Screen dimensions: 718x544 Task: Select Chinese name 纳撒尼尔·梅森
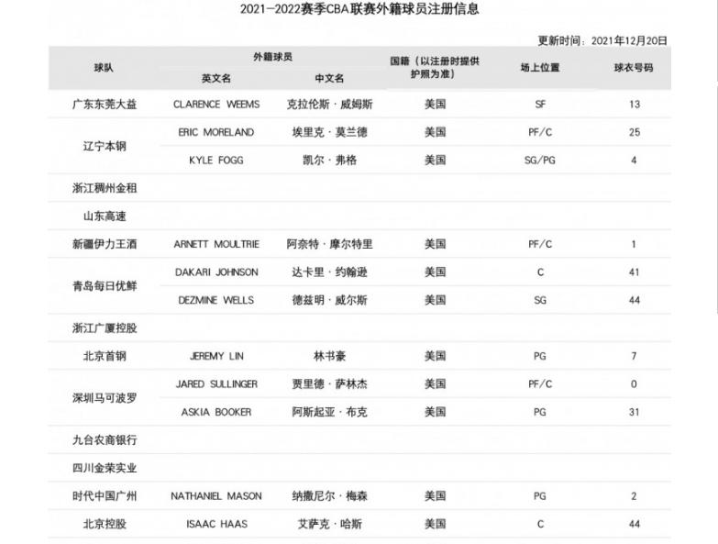point(330,495)
